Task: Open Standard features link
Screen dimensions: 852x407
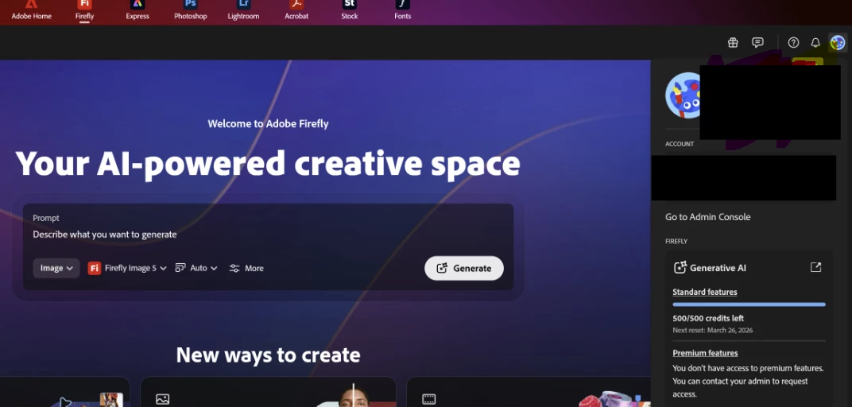Action: [x=705, y=292]
